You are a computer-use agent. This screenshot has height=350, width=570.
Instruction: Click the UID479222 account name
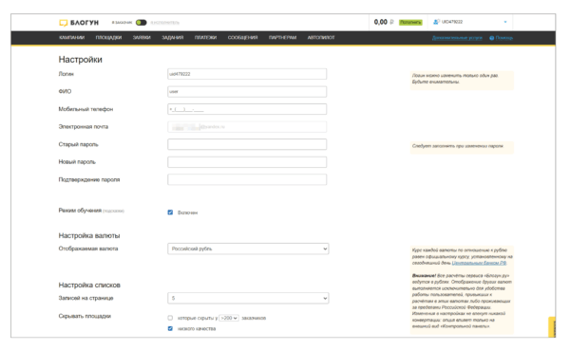(452, 22)
